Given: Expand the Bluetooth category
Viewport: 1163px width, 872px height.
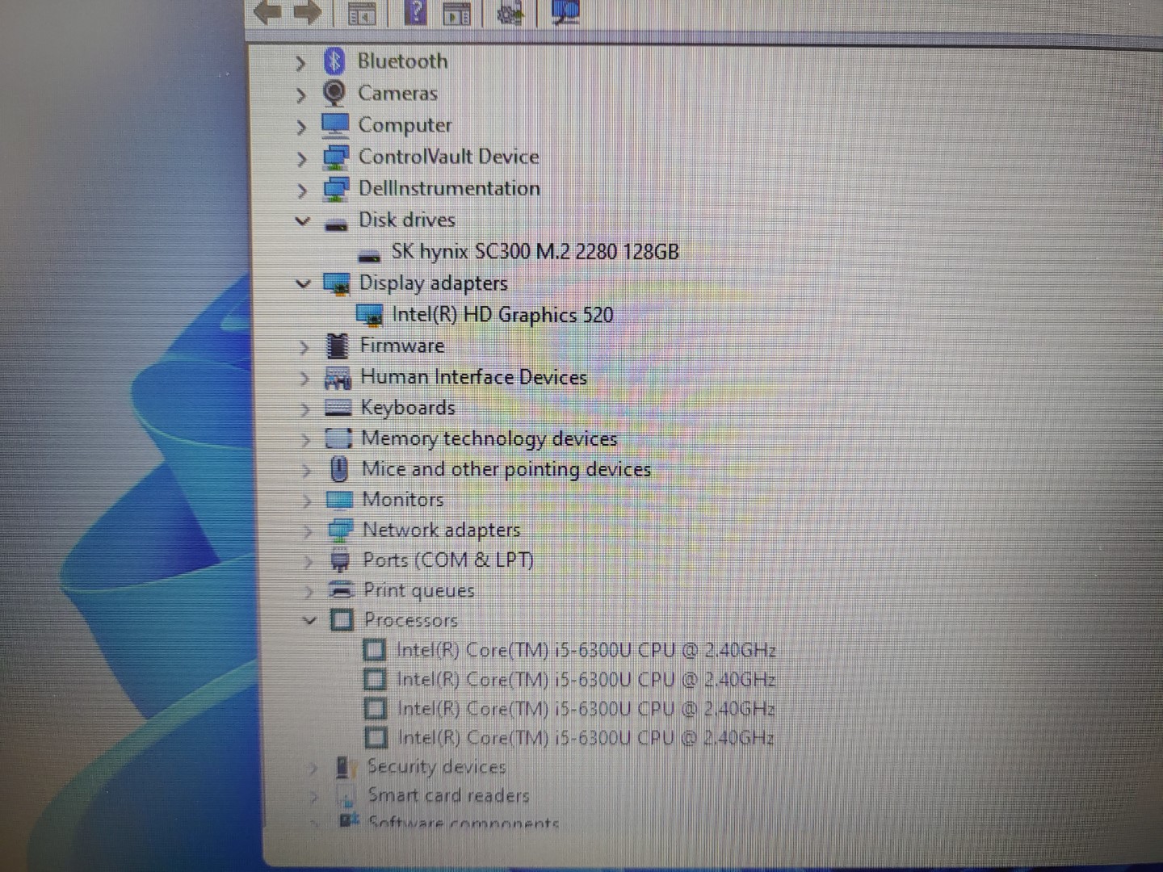Looking at the screenshot, I should [x=300, y=63].
